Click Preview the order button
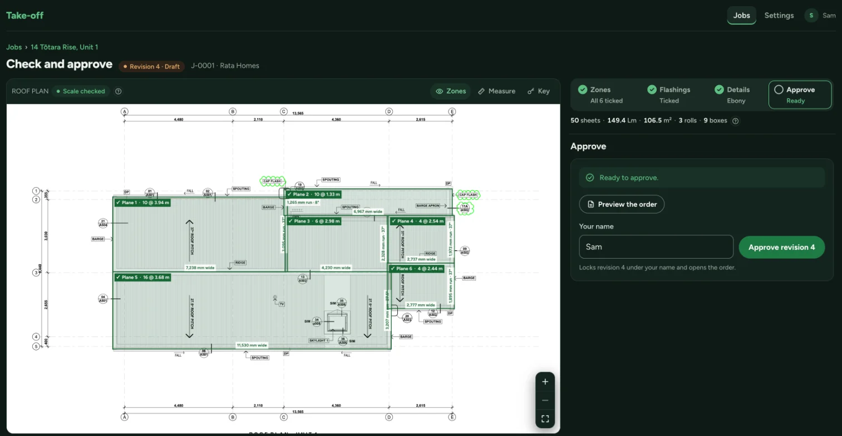 [622, 204]
